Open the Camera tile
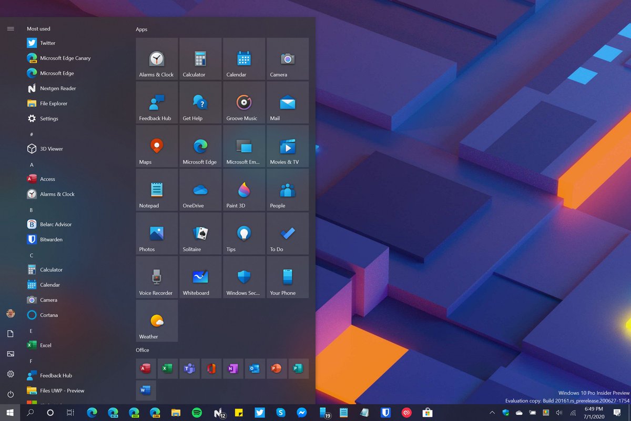Screen dimensions: 631x421 click(x=288, y=59)
